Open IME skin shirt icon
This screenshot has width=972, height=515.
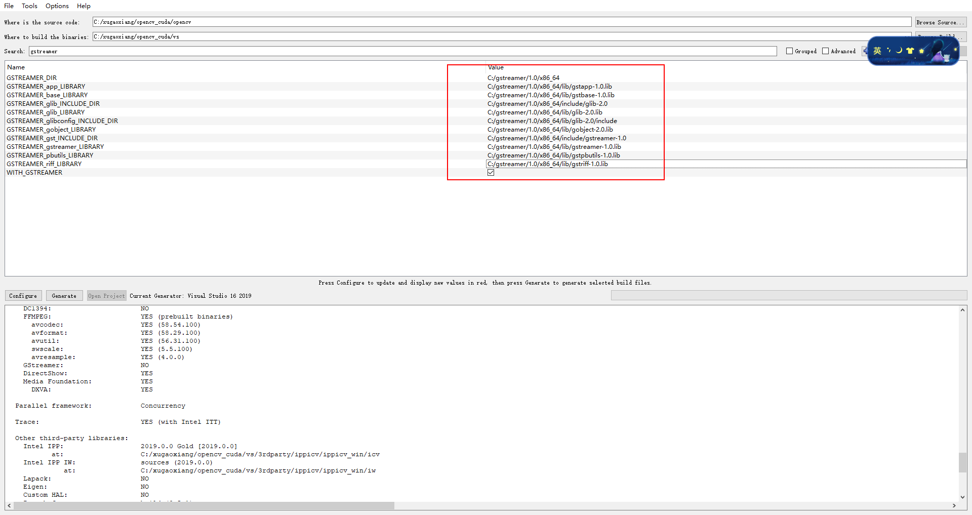click(x=910, y=51)
